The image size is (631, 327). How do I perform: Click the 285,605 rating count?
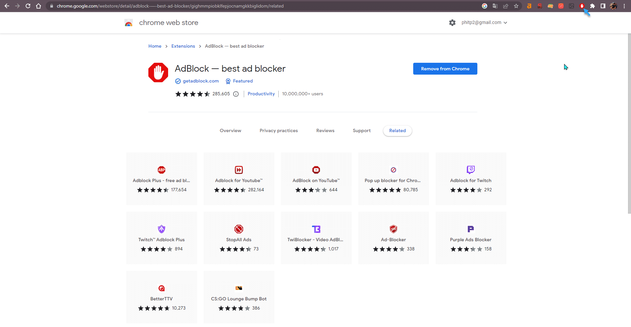[221, 94]
